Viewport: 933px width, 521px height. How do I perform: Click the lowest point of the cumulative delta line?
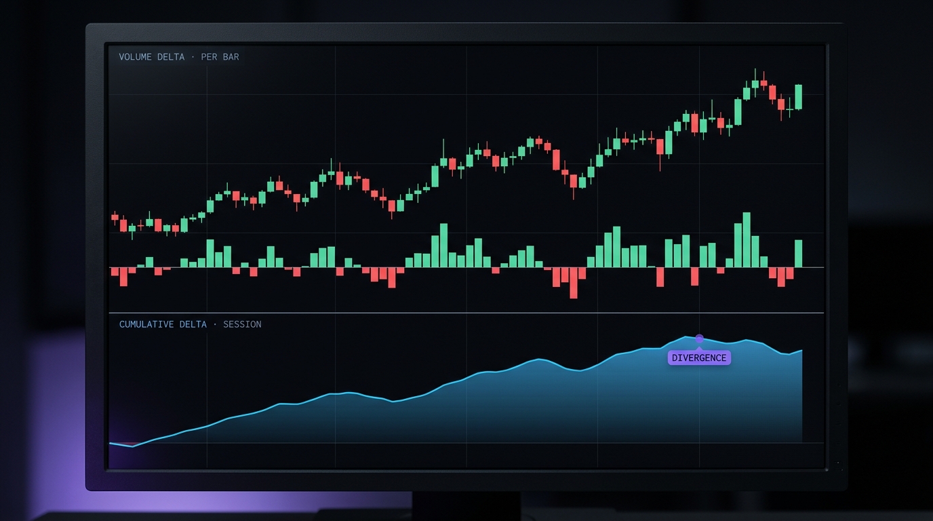(x=133, y=446)
